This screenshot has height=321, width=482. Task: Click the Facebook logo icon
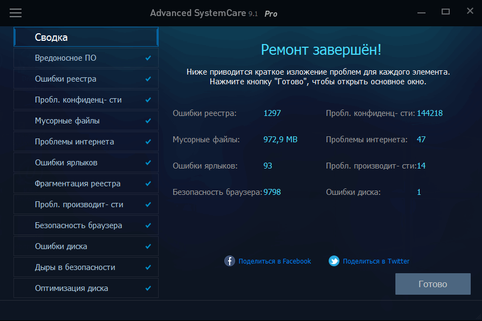click(x=229, y=261)
